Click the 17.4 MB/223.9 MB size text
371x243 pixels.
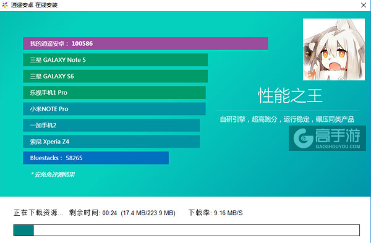148,213
